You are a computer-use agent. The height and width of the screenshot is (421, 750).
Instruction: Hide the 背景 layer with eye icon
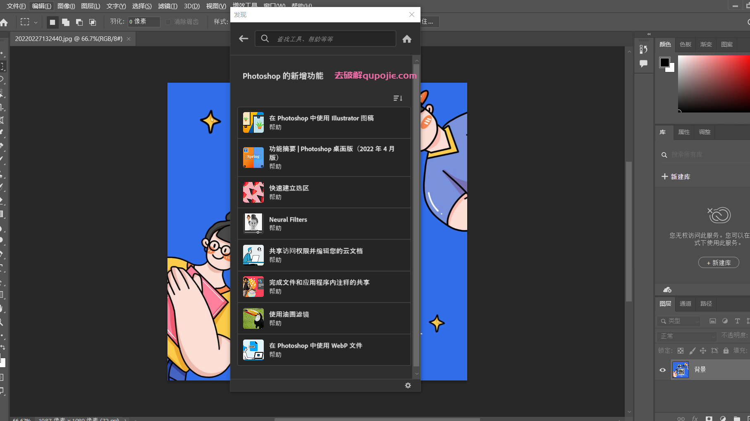[662, 370]
